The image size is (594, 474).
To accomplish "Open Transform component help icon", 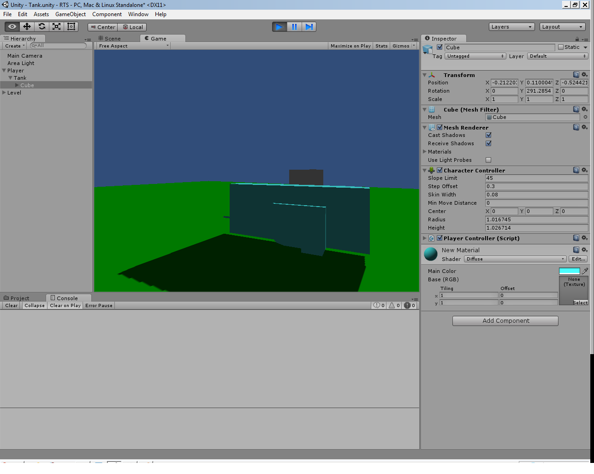I will pos(576,75).
